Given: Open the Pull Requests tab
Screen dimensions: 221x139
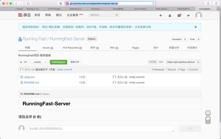Looking at the screenshot, I should pyautogui.click(x=72, y=48).
